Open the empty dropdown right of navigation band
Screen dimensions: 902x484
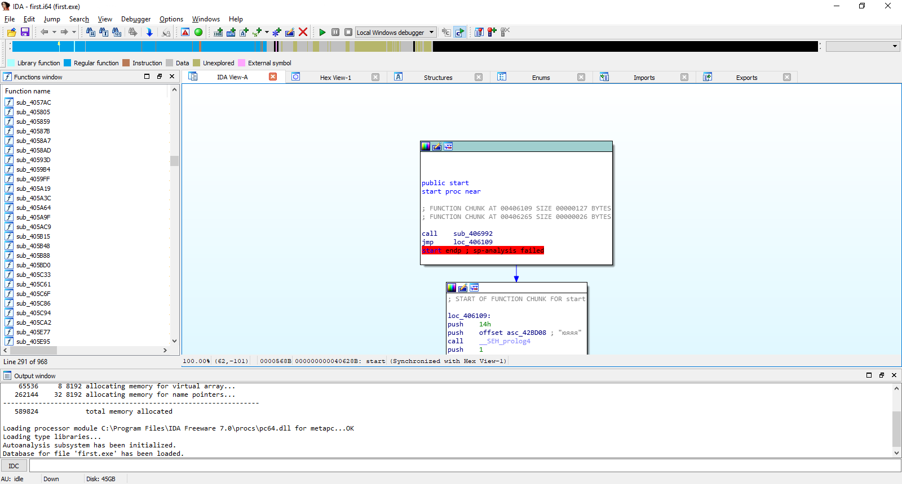tap(862, 46)
